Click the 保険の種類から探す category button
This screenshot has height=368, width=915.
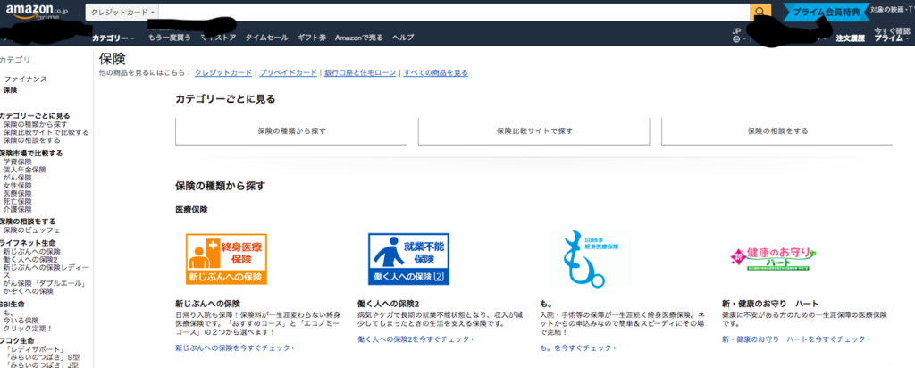[x=291, y=131]
